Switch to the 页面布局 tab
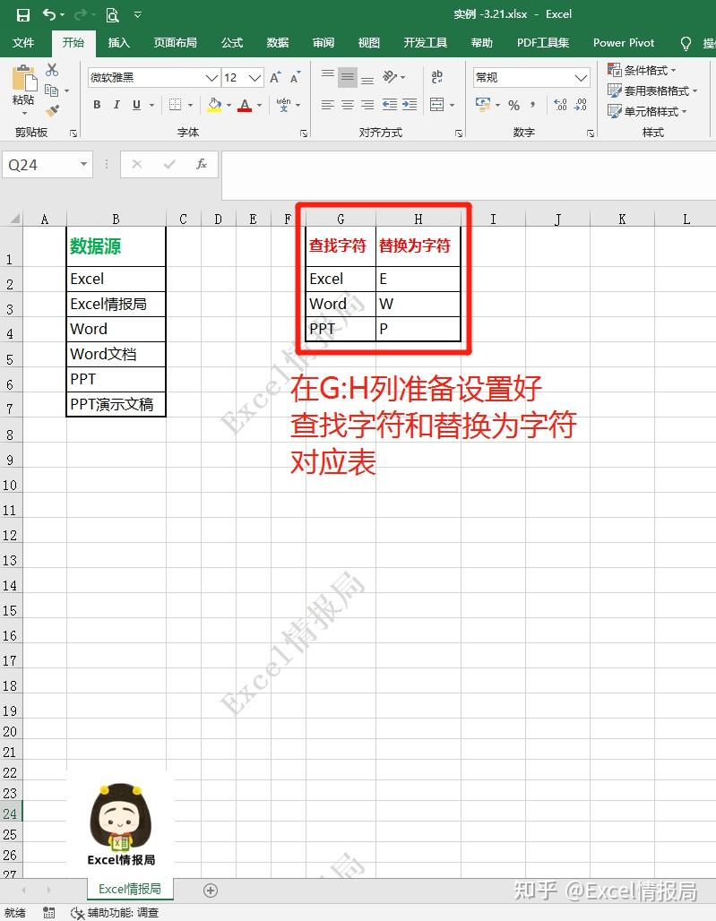Image resolution: width=716 pixels, height=921 pixels. tap(175, 43)
